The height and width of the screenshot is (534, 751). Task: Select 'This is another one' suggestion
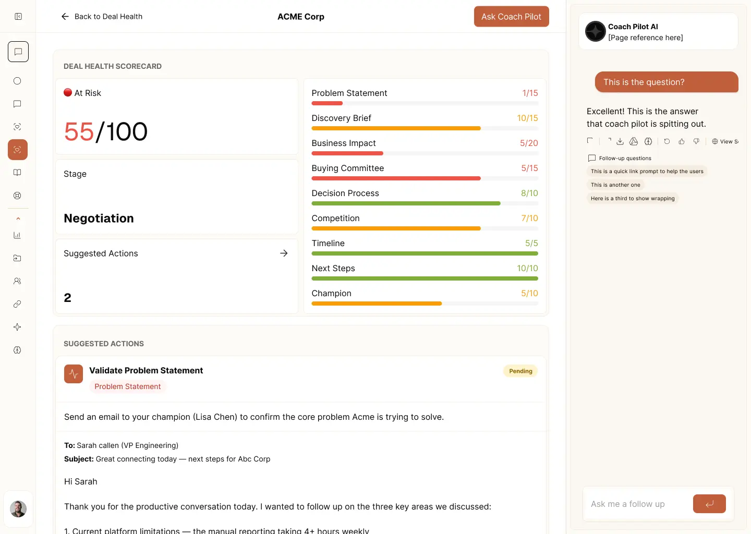[615, 185]
